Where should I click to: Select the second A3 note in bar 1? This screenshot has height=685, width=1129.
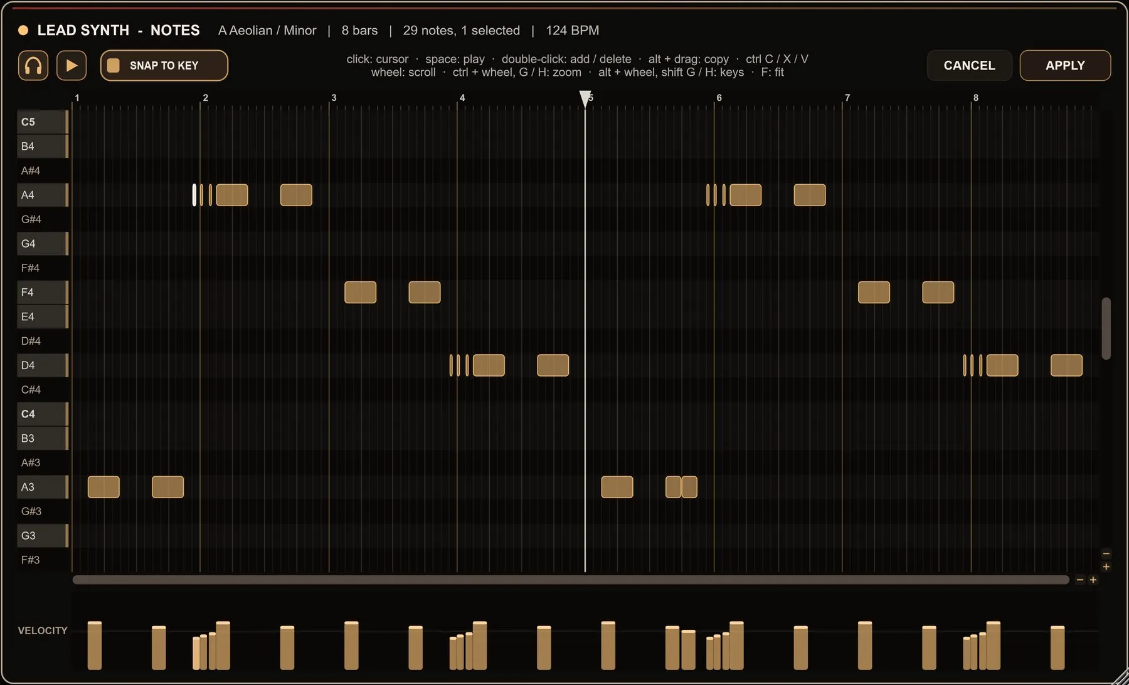pyautogui.click(x=168, y=487)
